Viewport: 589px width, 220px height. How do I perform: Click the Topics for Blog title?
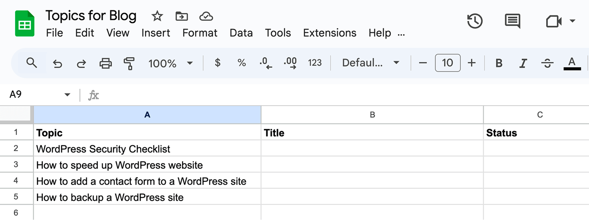pos(91,16)
